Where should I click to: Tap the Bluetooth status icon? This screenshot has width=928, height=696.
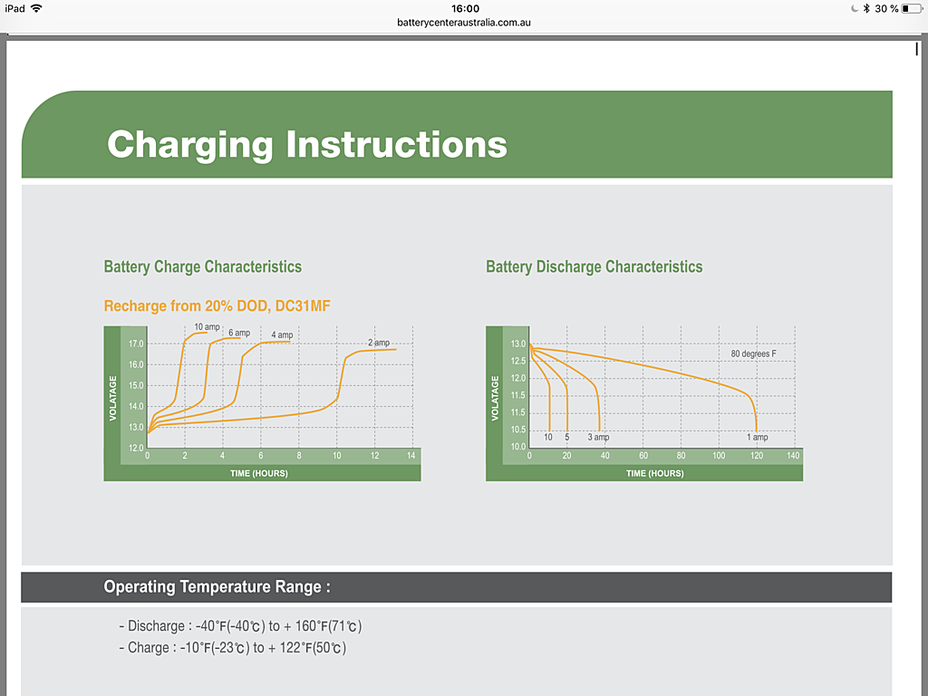(866, 8)
